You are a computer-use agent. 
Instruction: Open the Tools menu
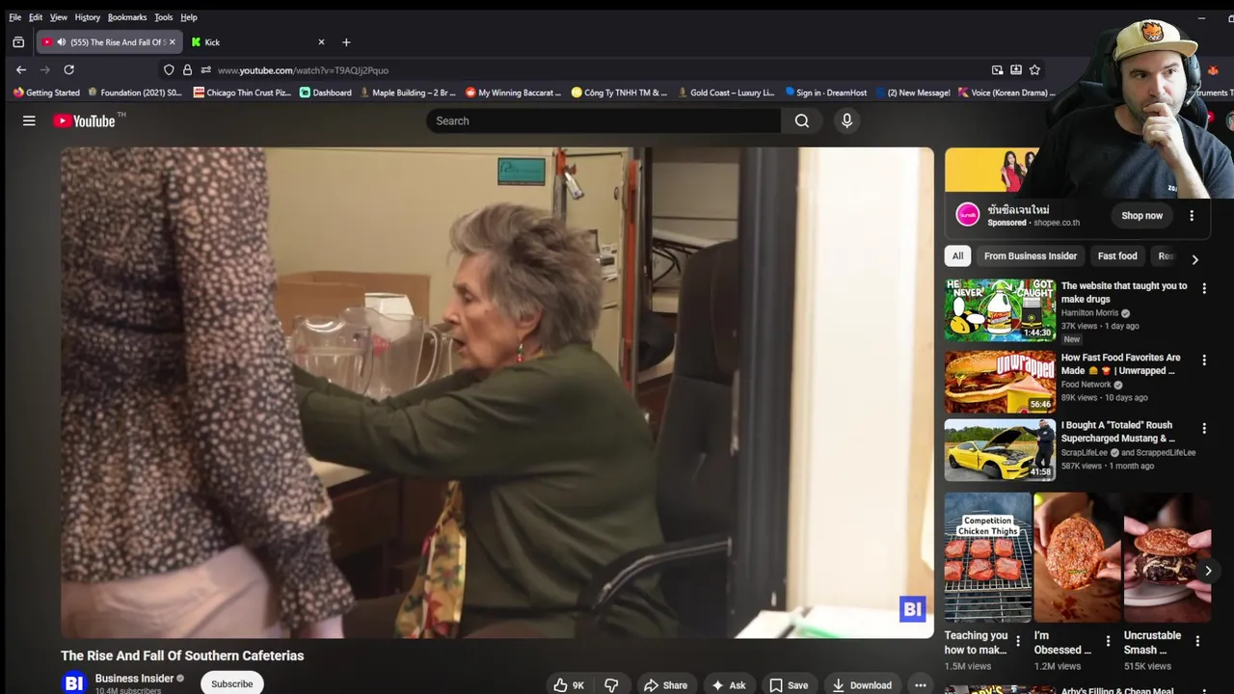click(164, 17)
